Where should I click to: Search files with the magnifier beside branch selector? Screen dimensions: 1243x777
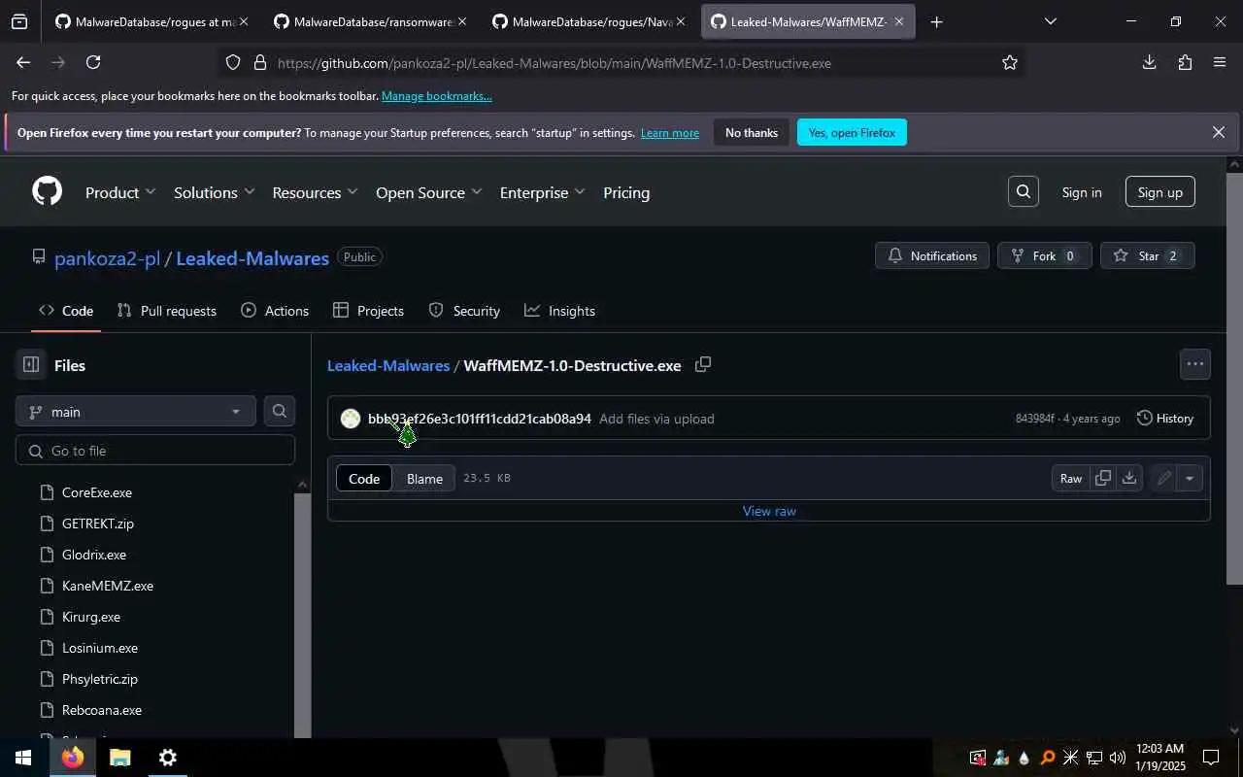point(279,411)
